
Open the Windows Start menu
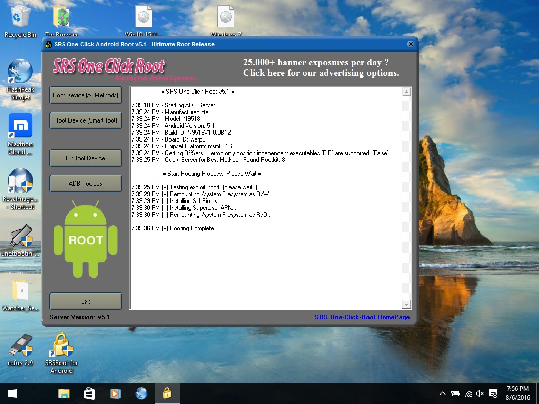point(12,393)
